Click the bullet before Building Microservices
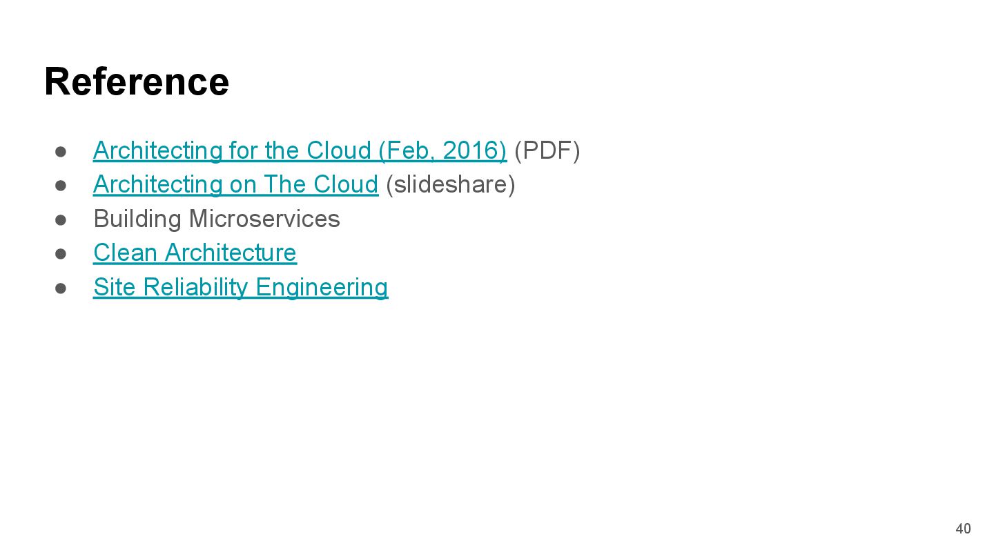The width and height of the screenshot is (994, 559). click(x=61, y=219)
